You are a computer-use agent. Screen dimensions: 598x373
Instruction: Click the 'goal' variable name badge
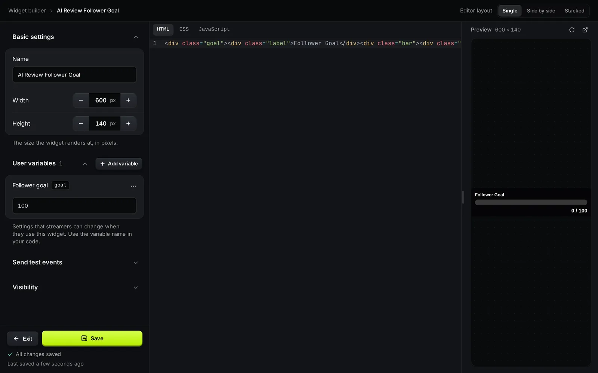tap(60, 185)
